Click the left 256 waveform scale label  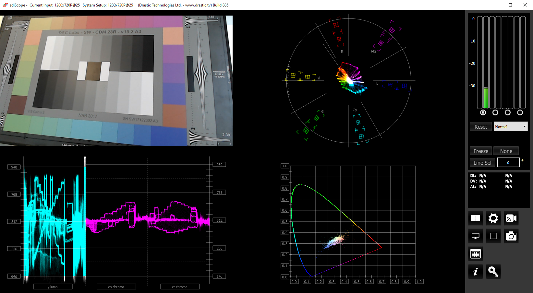[14, 249]
